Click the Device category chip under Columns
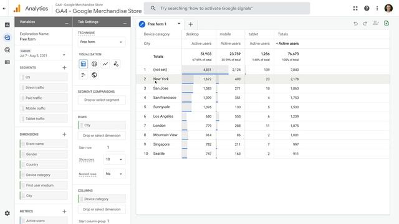399x224 pixels. 102,199
